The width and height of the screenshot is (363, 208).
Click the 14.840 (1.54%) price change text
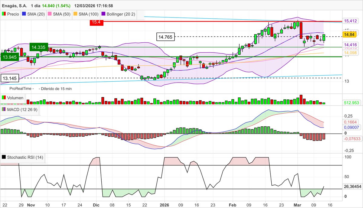click(x=56, y=6)
